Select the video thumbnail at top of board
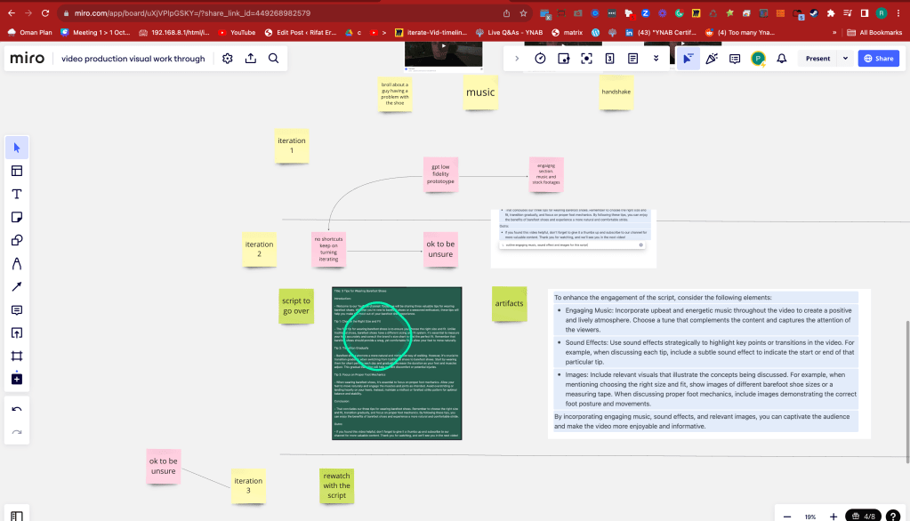Screen dimensions: 910x521 point(443,56)
